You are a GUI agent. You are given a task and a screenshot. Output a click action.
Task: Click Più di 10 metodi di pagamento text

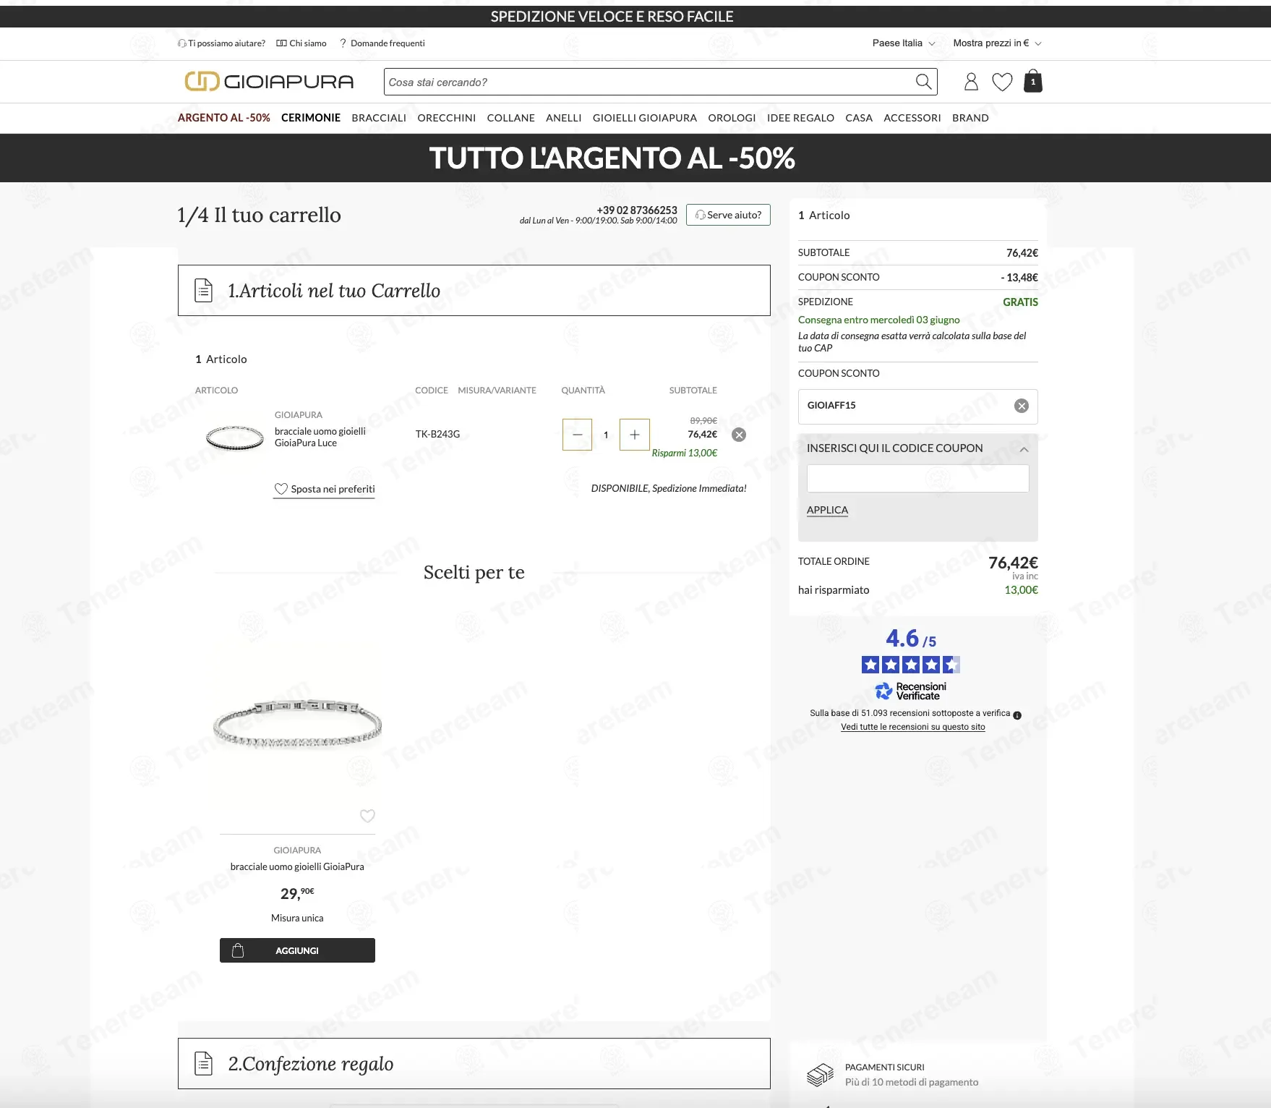point(912,1082)
